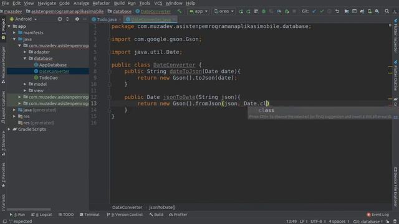Viewport: 399px width, 224px height.
Task: Open Layout Captures sidebar tab
Action: [3, 107]
